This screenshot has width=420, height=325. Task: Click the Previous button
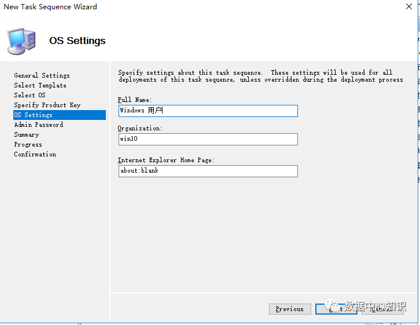(x=290, y=309)
